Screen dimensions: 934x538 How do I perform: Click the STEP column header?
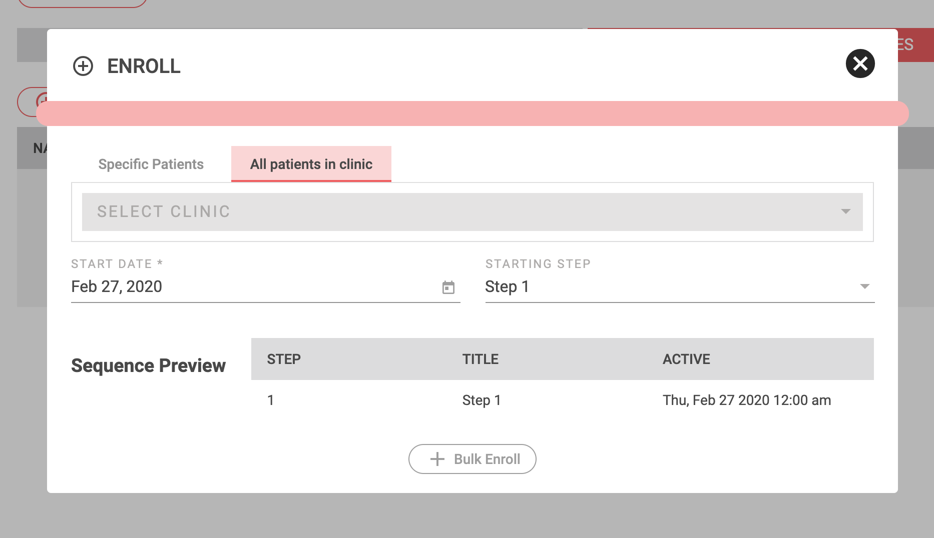[x=283, y=358]
